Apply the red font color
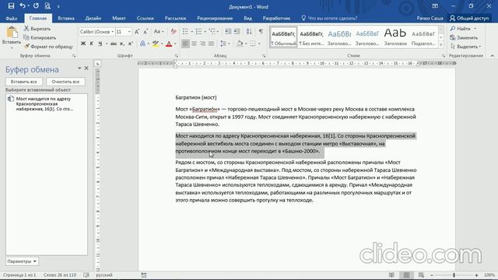 pyautogui.click(x=169, y=44)
